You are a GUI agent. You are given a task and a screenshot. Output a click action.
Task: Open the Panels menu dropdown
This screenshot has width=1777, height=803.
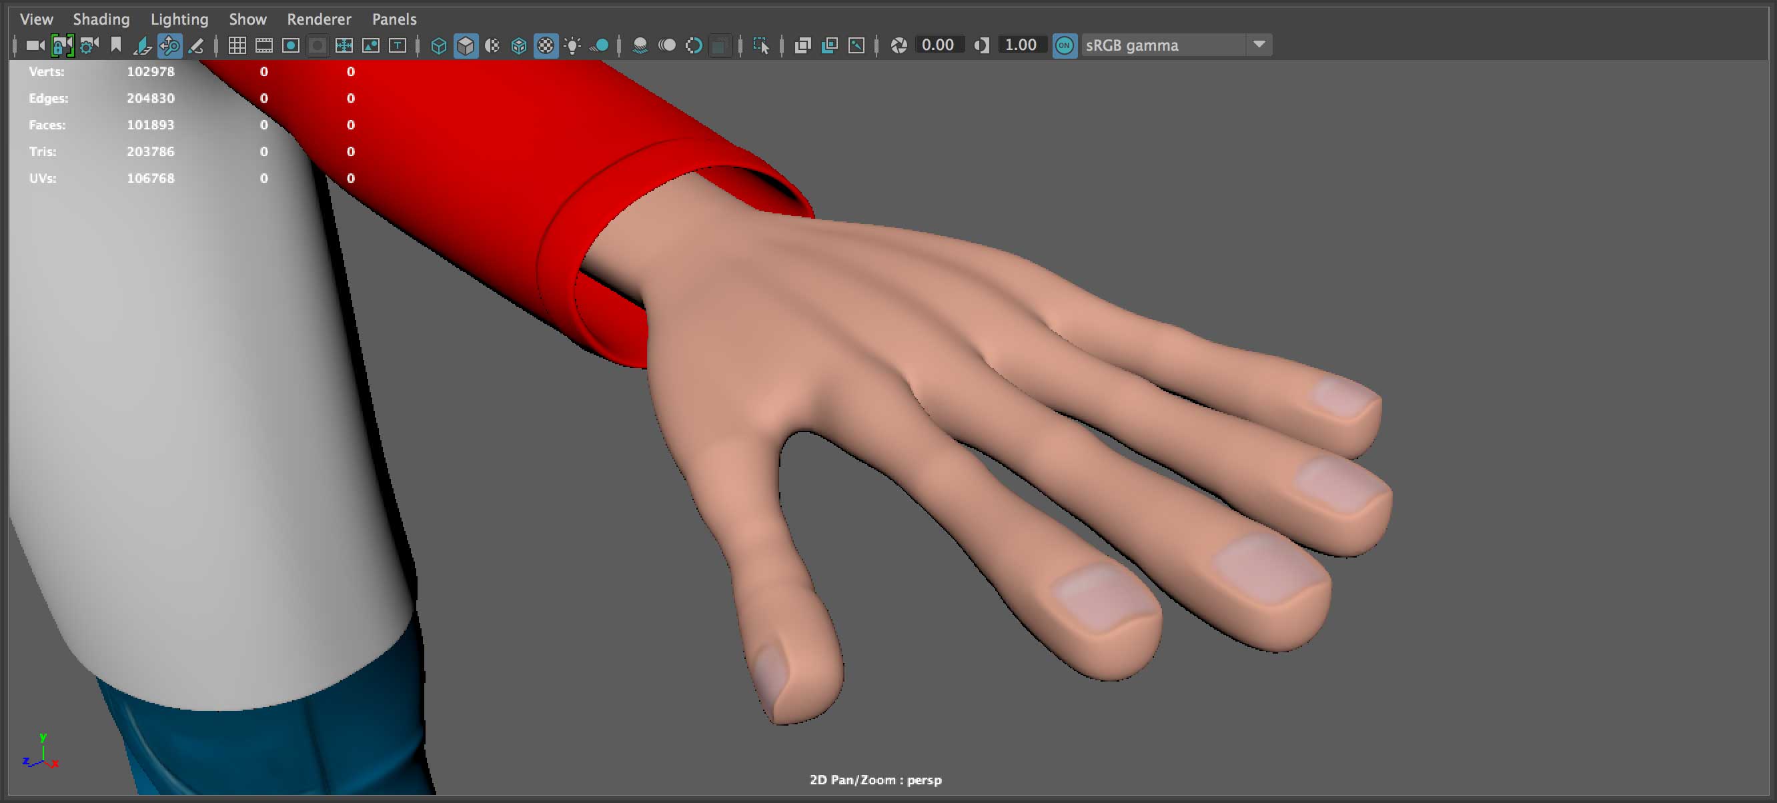(x=394, y=19)
